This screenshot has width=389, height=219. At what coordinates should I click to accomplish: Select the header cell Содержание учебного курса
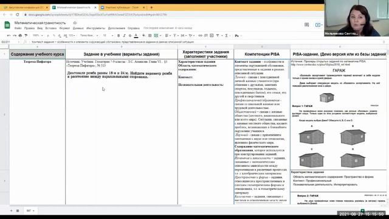tap(38, 54)
